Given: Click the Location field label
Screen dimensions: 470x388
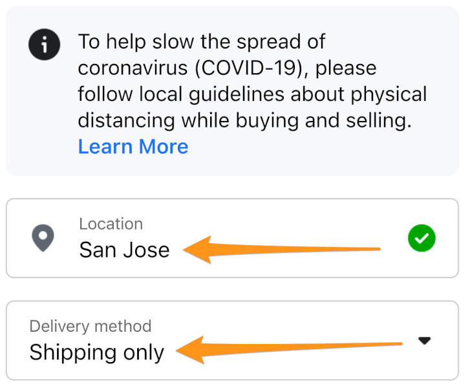Looking at the screenshot, I should 111,224.
